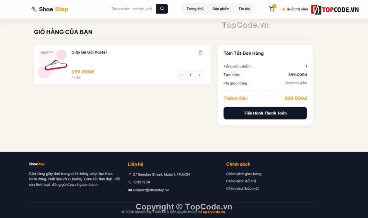The width and height of the screenshot is (368, 218).
Task: Click the Chưa bao gồm shipping text
Action: pos(296,83)
